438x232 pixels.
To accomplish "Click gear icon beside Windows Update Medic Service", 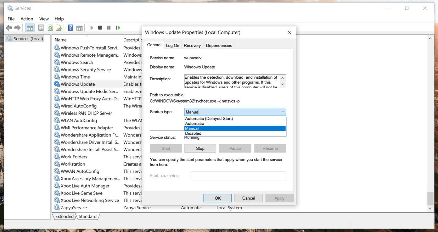I will pos(57,91).
